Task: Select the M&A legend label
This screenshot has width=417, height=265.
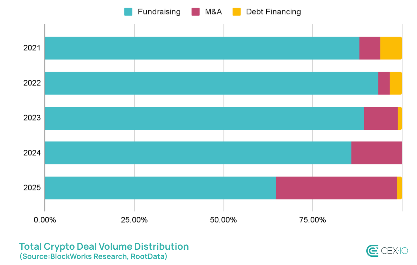Action: [x=213, y=12]
